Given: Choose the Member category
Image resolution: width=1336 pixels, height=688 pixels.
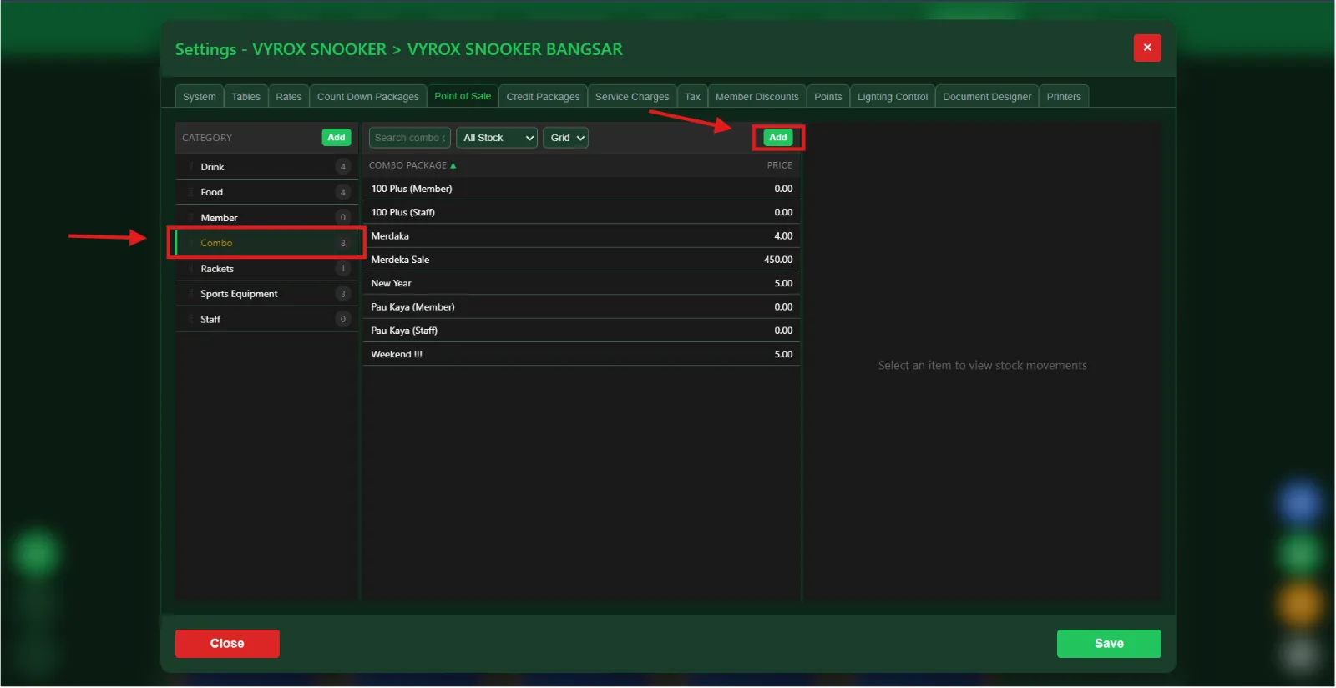Looking at the screenshot, I should click(x=267, y=218).
